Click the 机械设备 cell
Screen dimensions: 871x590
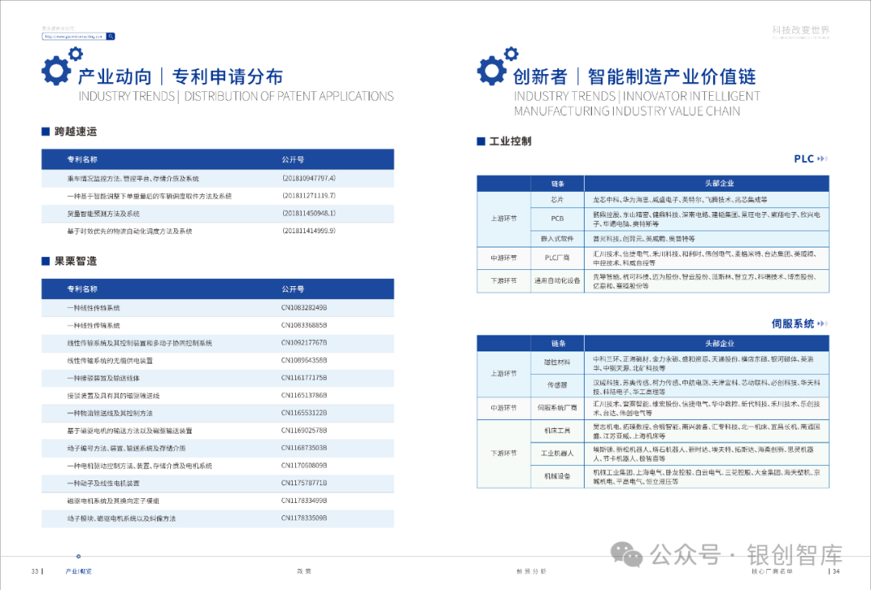(x=557, y=476)
